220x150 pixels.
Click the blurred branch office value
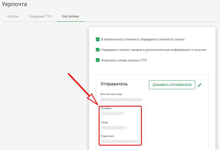tap(119, 141)
